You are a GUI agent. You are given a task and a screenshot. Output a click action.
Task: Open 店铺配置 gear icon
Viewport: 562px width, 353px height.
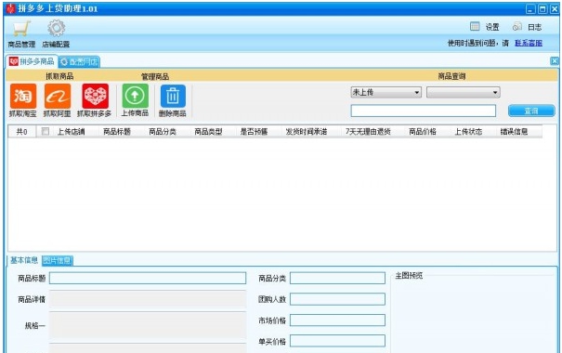(x=56, y=28)
